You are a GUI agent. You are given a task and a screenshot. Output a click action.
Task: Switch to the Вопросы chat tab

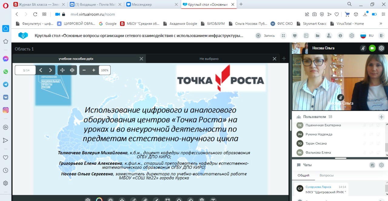click(x=326, y=175)
